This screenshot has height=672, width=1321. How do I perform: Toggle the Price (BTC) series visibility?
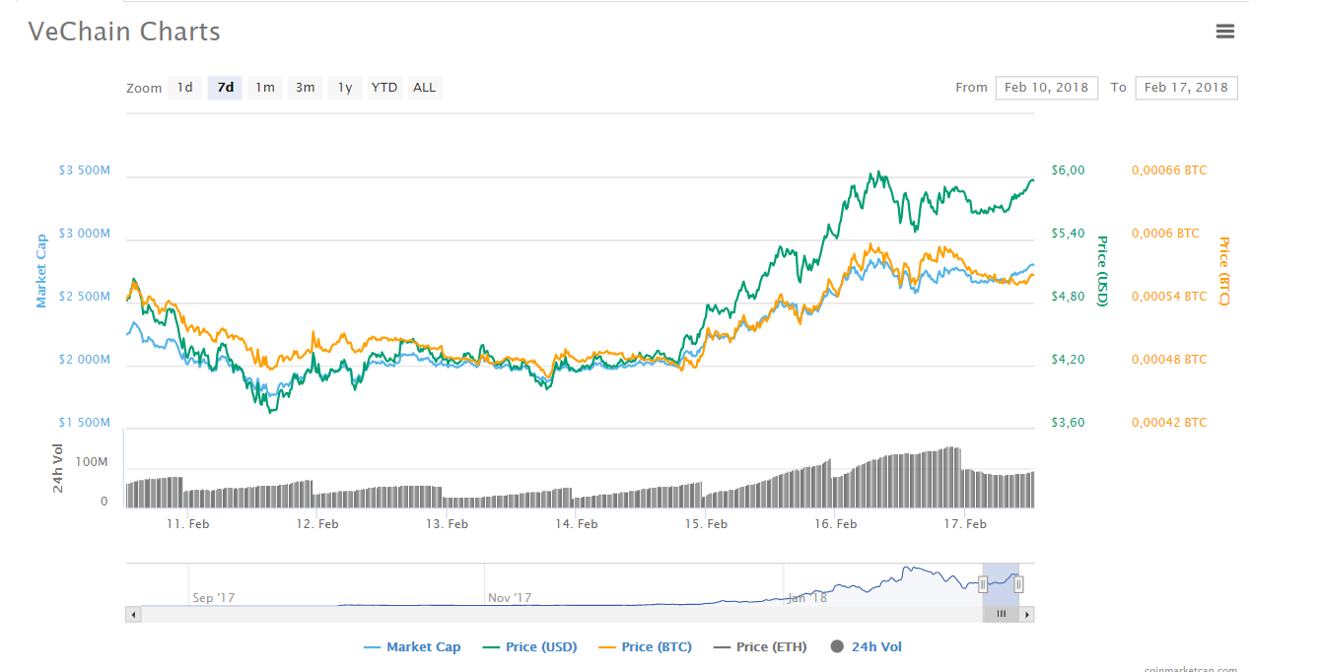tap(645, 645)
